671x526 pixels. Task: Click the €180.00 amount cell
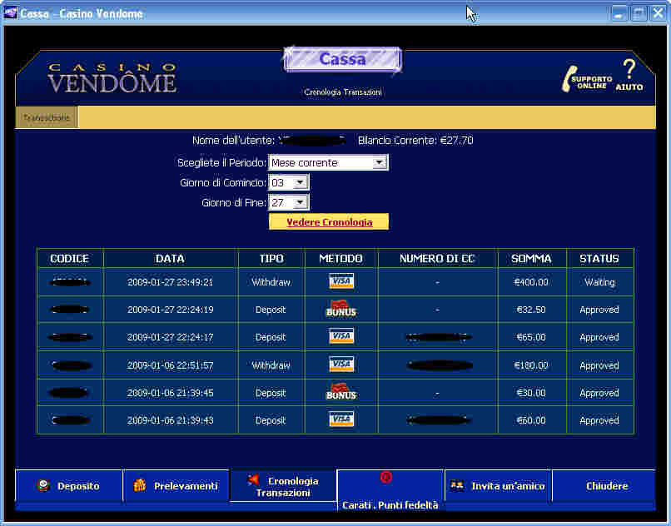coord(531,365)
